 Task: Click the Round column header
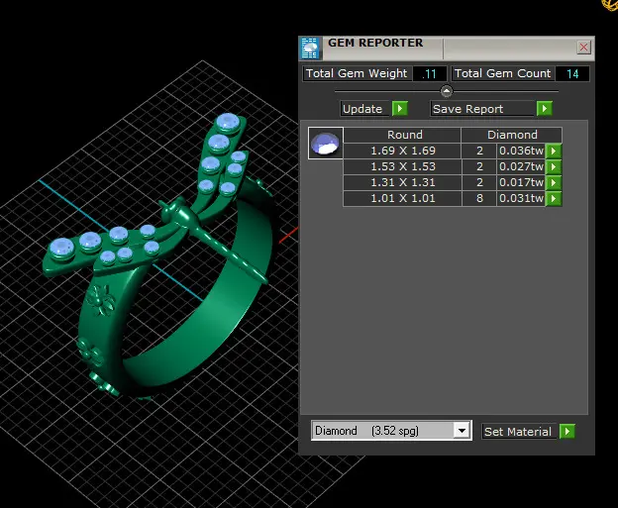coord(402,136)
